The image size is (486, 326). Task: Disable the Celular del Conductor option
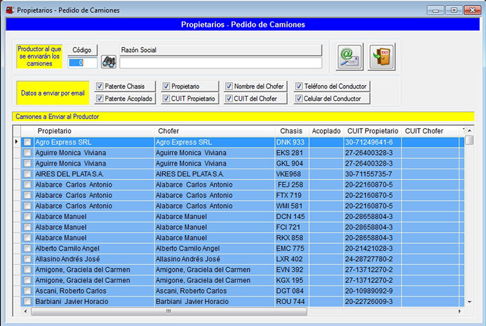coord(300,99)
